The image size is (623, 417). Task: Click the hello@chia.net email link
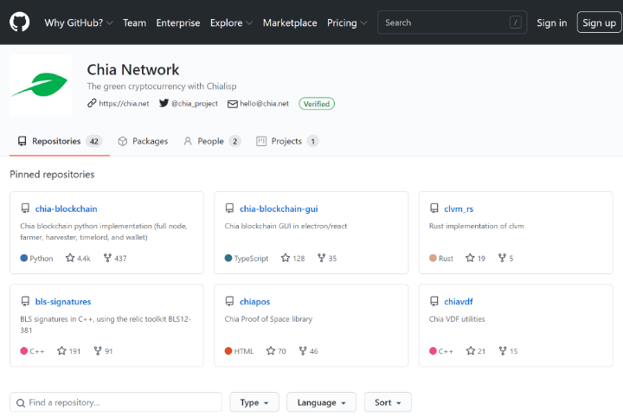264,103
